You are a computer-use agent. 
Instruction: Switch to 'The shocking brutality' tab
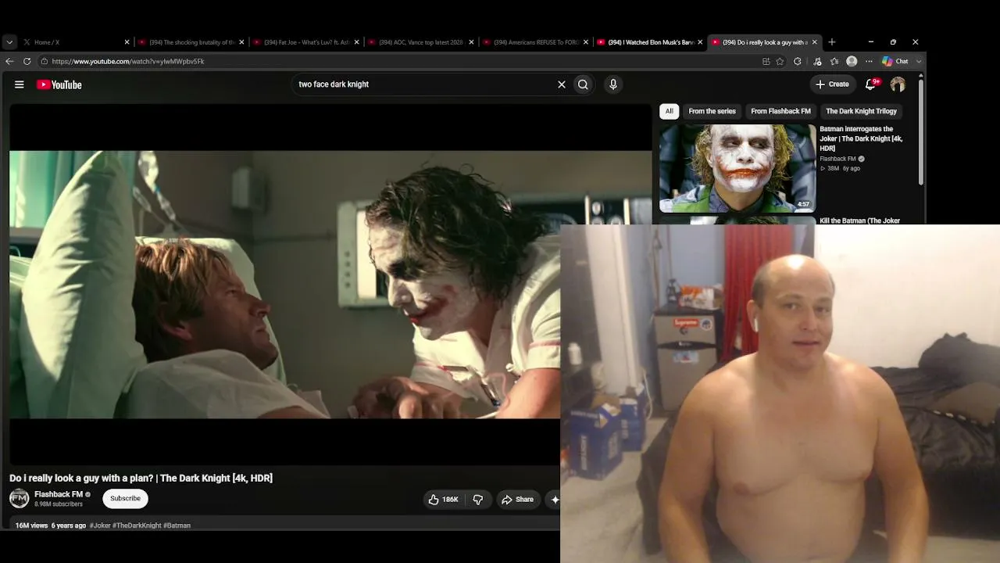point(191,42)
